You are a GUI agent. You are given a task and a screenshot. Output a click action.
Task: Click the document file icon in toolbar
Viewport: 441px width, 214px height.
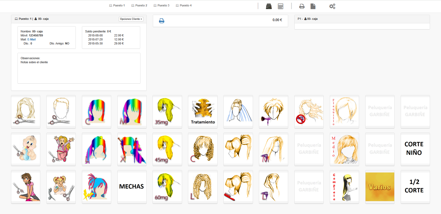tap(313, 6)
